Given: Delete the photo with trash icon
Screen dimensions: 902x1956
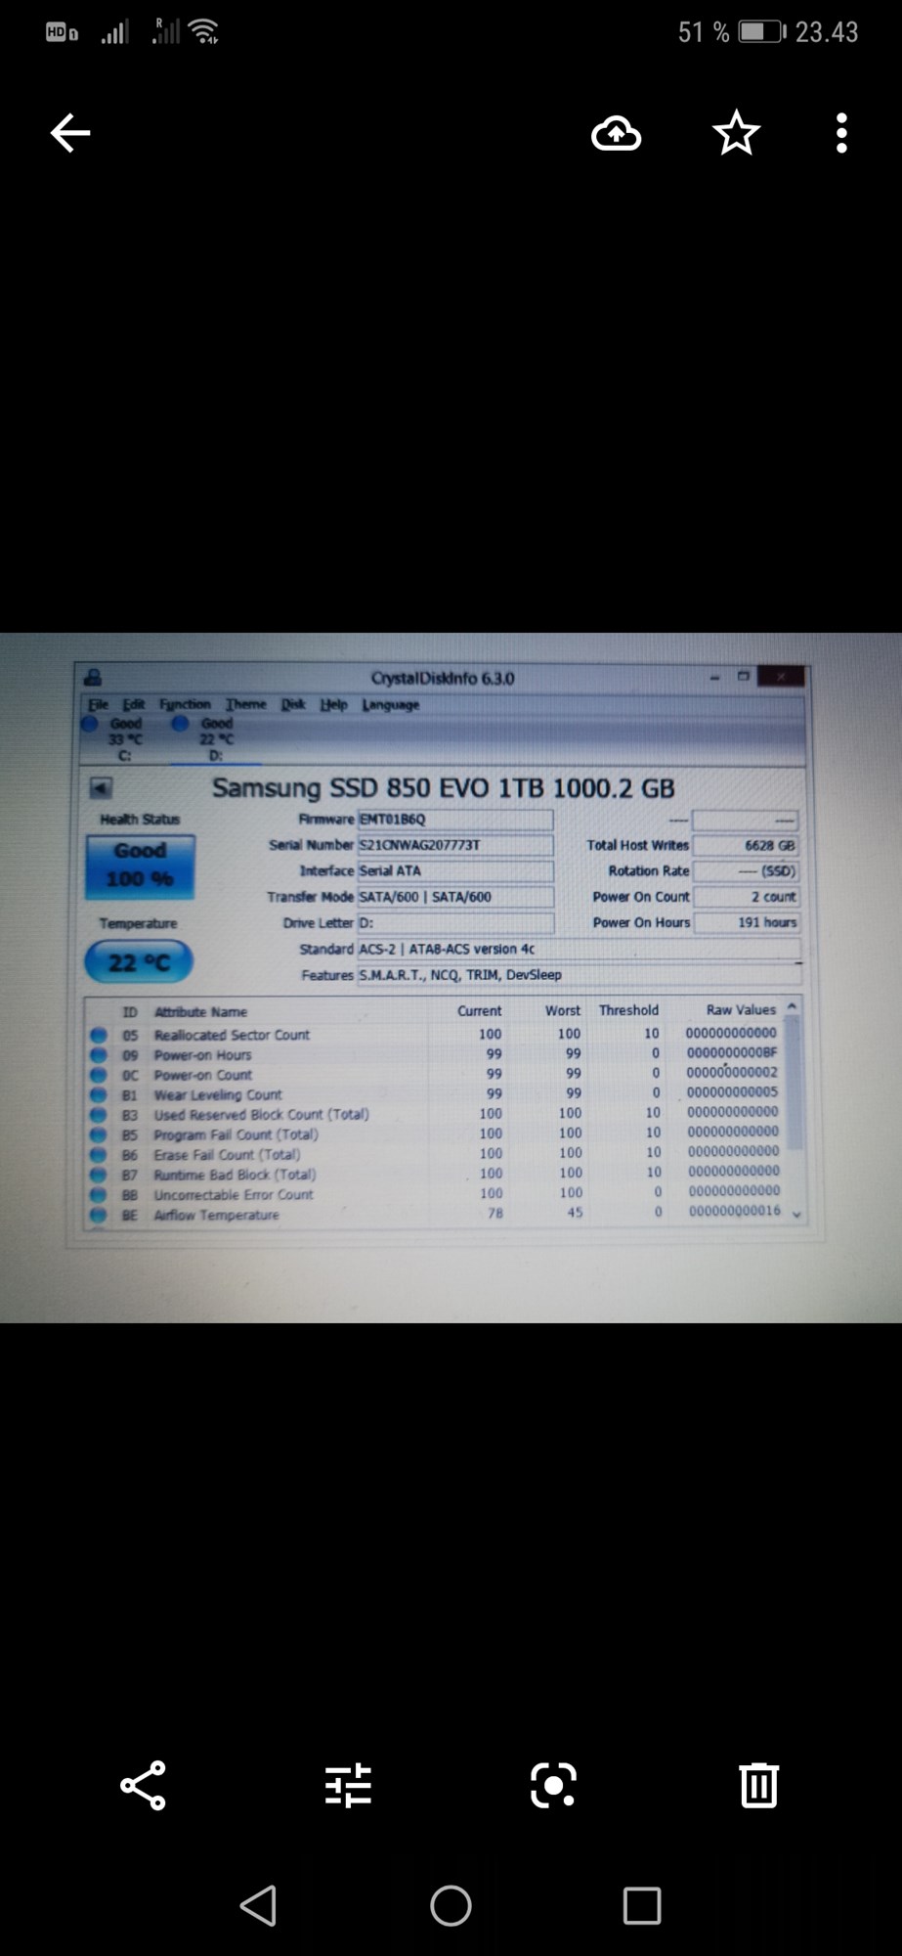Looking at the screenshot, I should 758,1785.
